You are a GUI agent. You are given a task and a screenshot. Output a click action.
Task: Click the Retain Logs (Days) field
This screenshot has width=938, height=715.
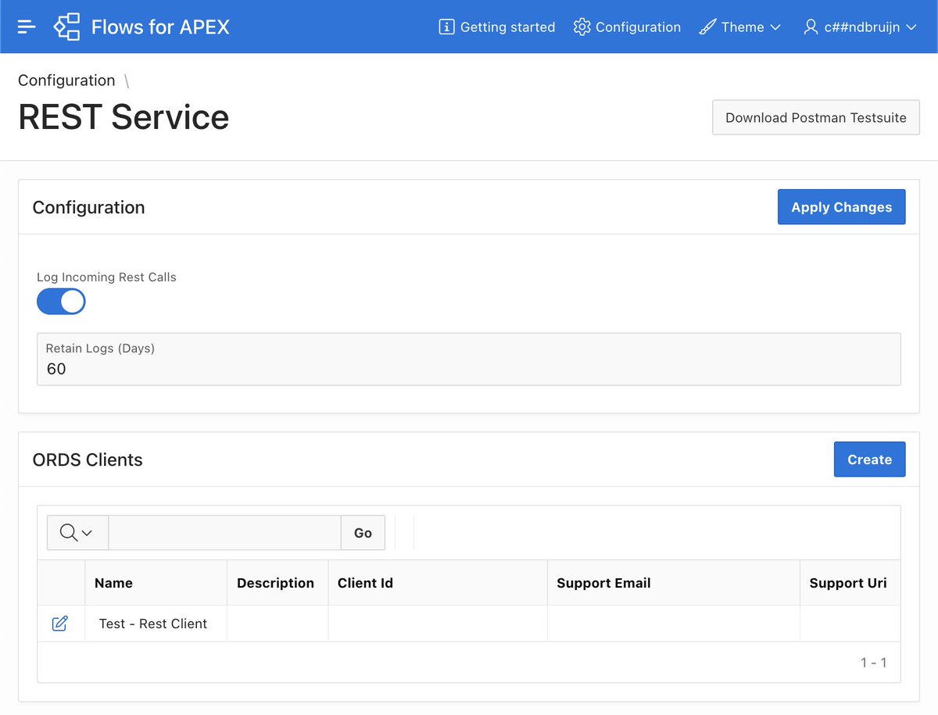(x=469, y=359)
